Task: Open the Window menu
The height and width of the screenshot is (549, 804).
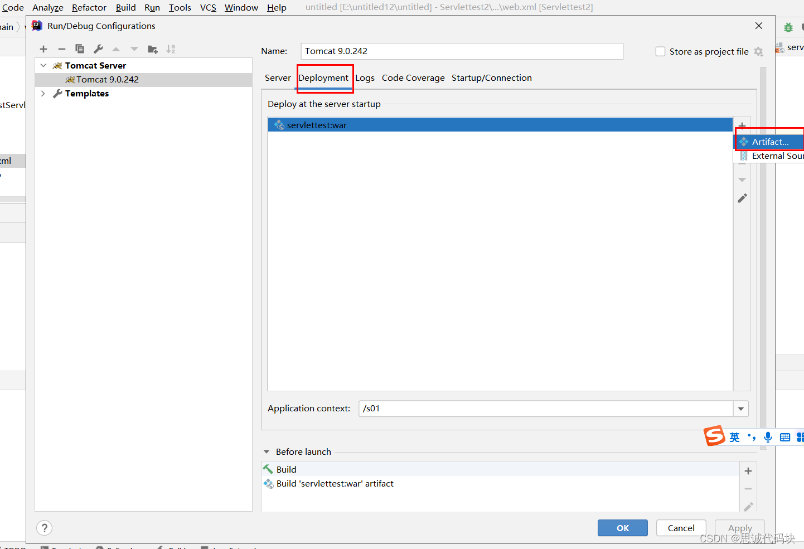Action: point(241,7)
